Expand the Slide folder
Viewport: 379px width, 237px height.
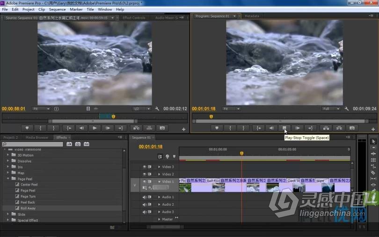coord(8,214)
